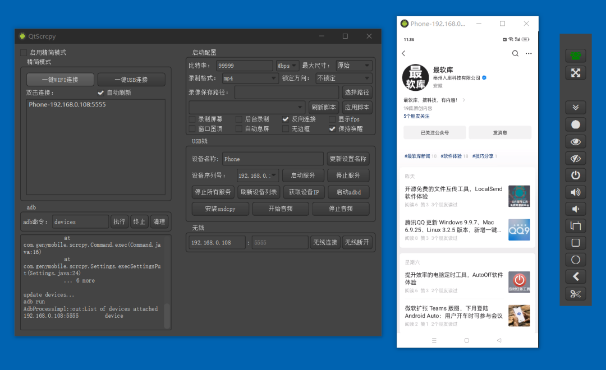This screenshot has height=370, width=606.
Task: Click the volume up speaker icon
Action: (575, 192)
